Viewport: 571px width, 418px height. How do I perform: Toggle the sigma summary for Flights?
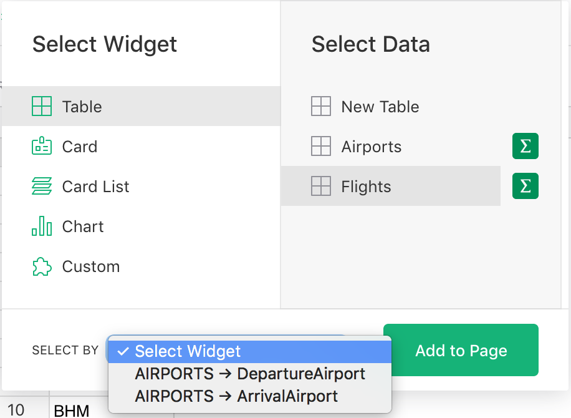525,186
